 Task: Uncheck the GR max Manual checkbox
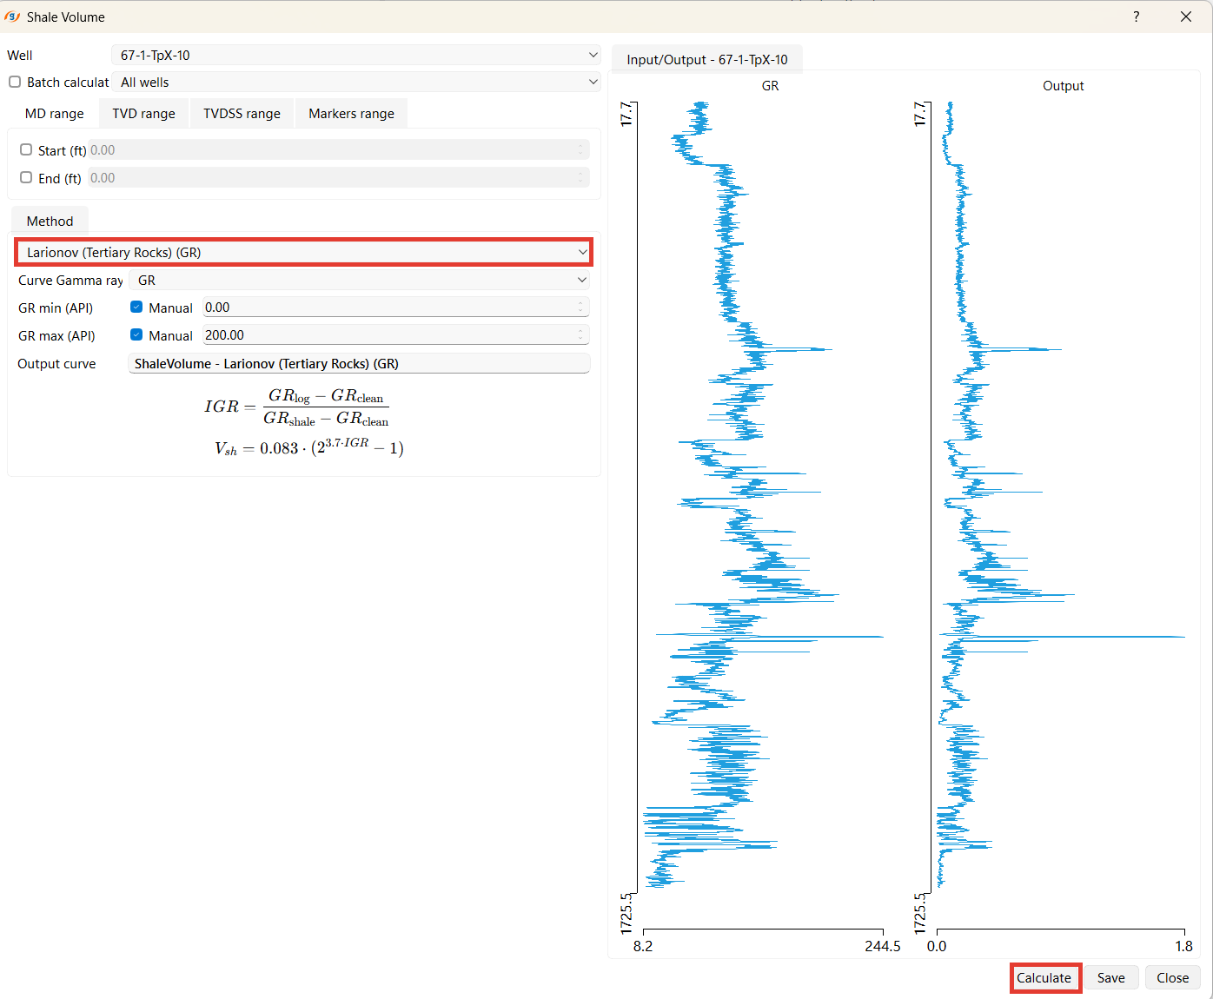136,334
